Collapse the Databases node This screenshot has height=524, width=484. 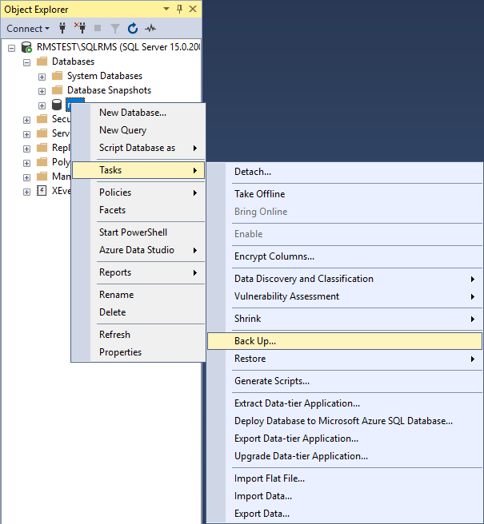pyautogui.click(x=26, y=62)
